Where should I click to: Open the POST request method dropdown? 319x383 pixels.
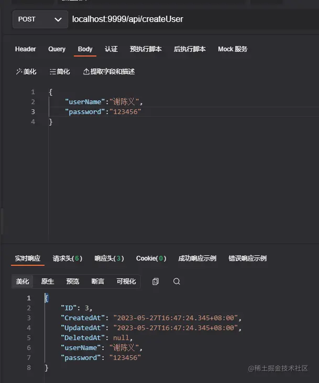[x=40, y=19]
